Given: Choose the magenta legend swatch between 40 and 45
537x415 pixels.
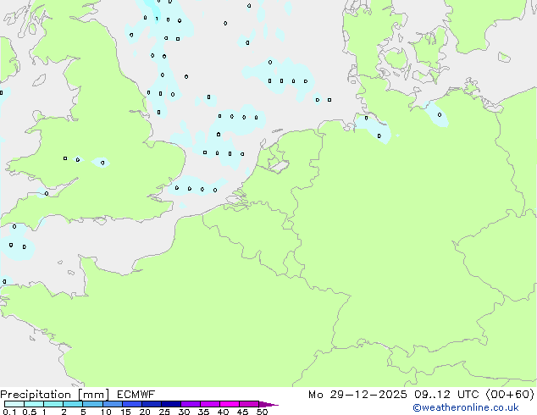Looking at the screenshot, I should coord(230,404).
